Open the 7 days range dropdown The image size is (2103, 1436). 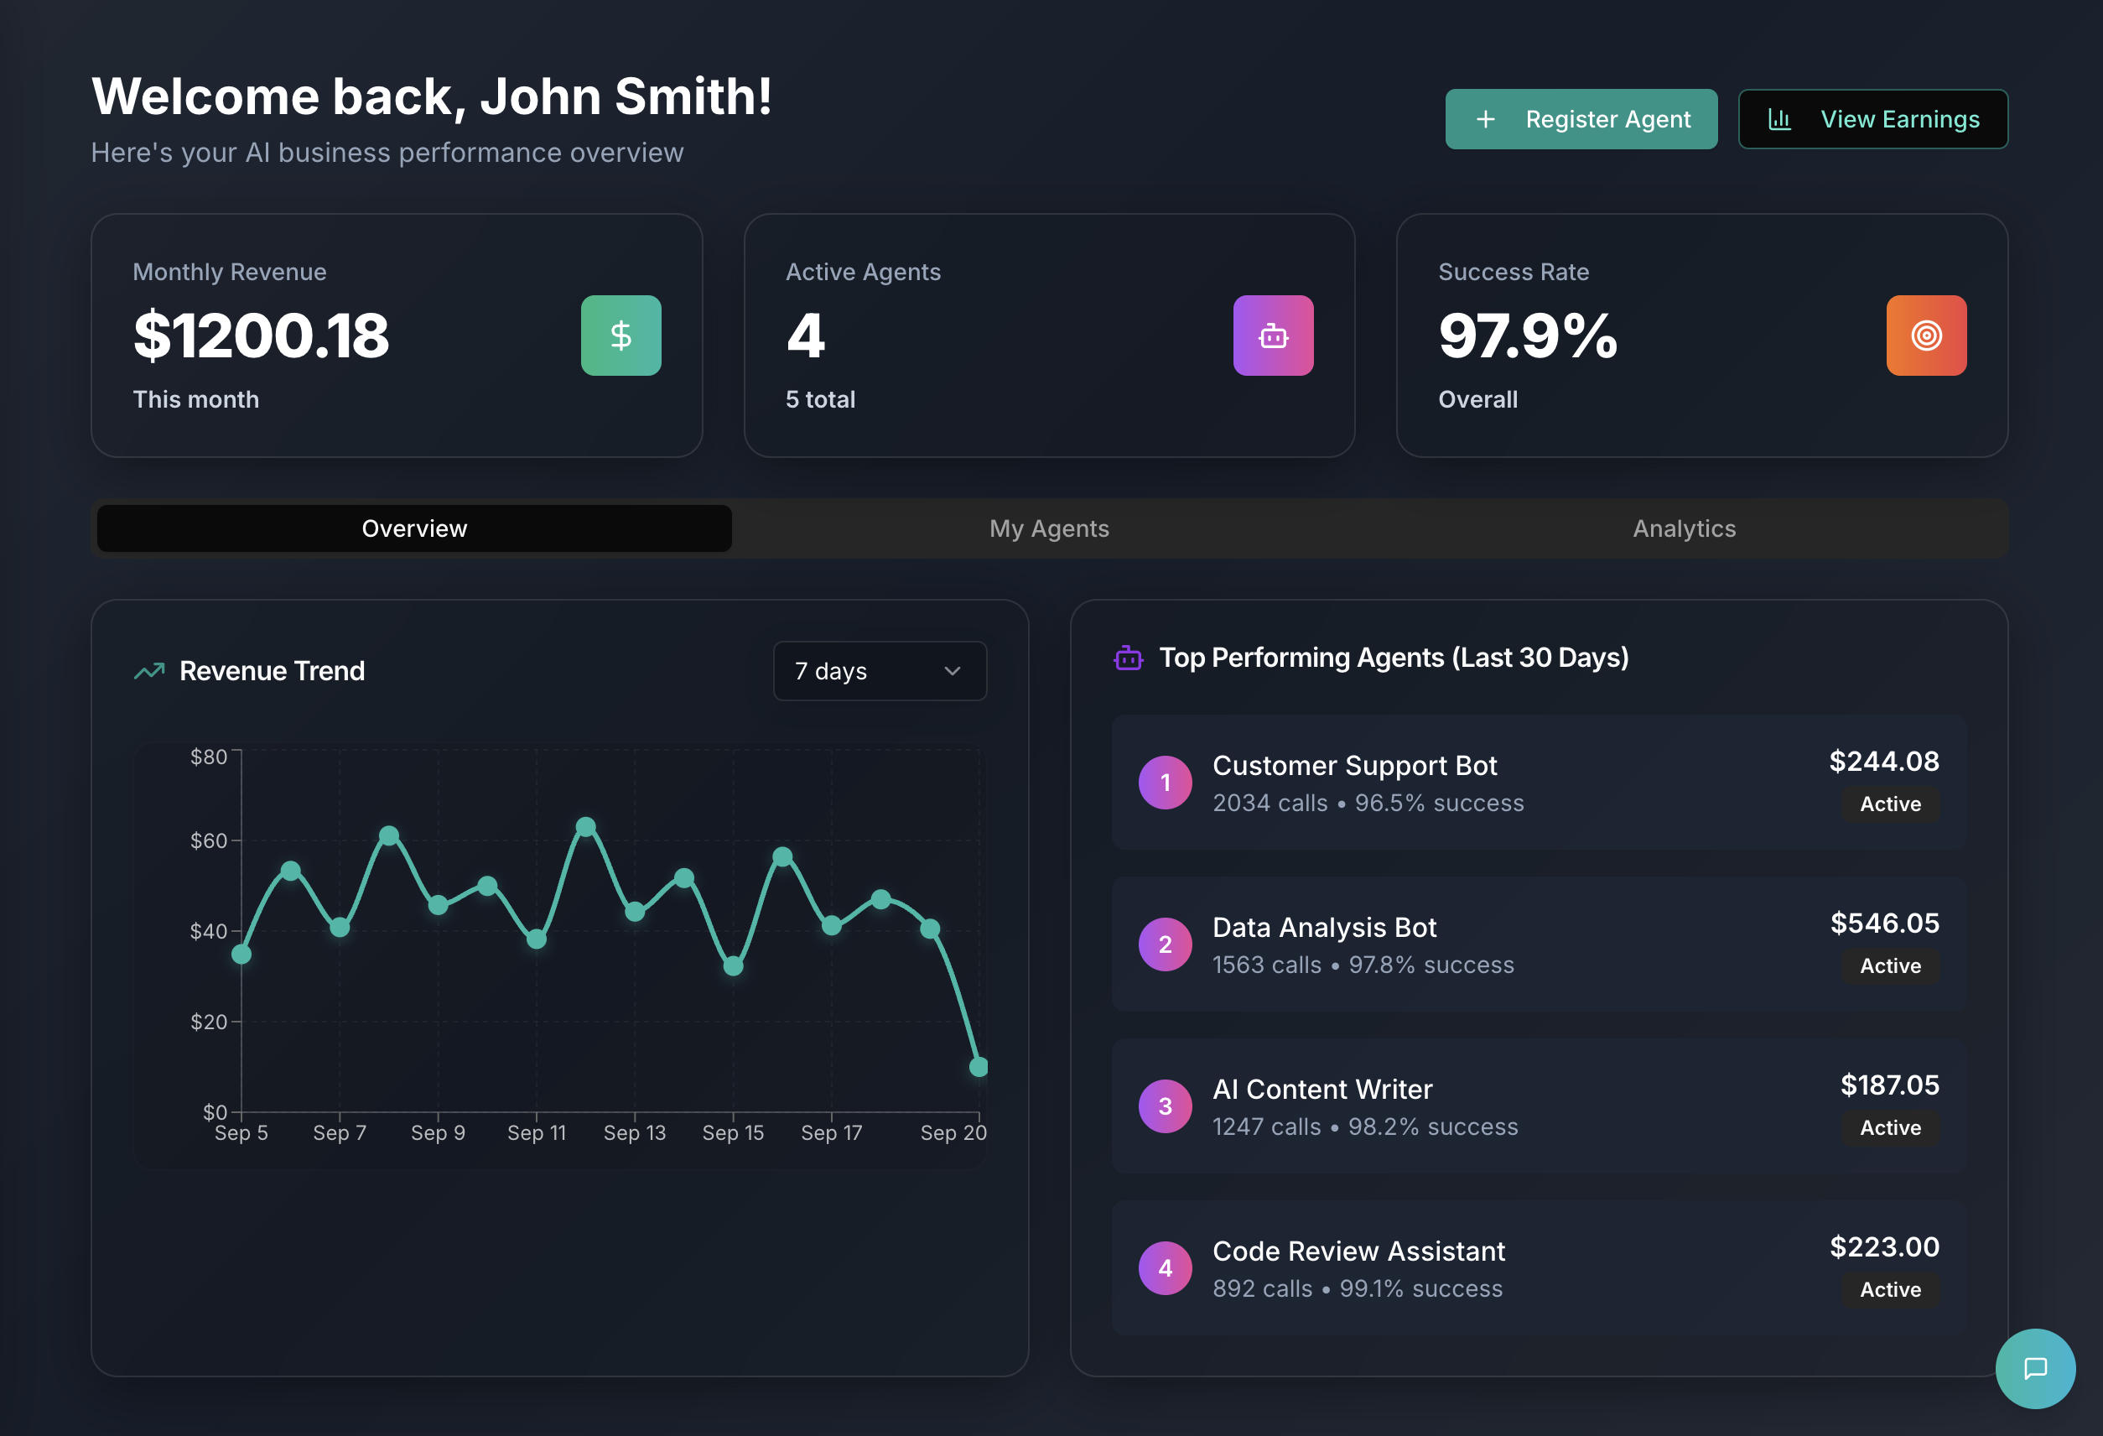pyautogui.click(x=878, y=671)
